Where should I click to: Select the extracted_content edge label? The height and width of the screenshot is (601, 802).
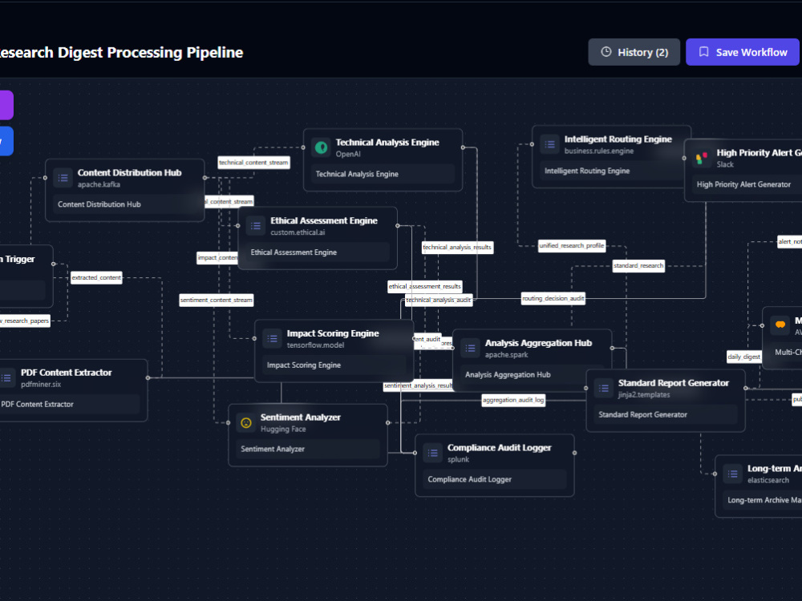tap(96, 277)
